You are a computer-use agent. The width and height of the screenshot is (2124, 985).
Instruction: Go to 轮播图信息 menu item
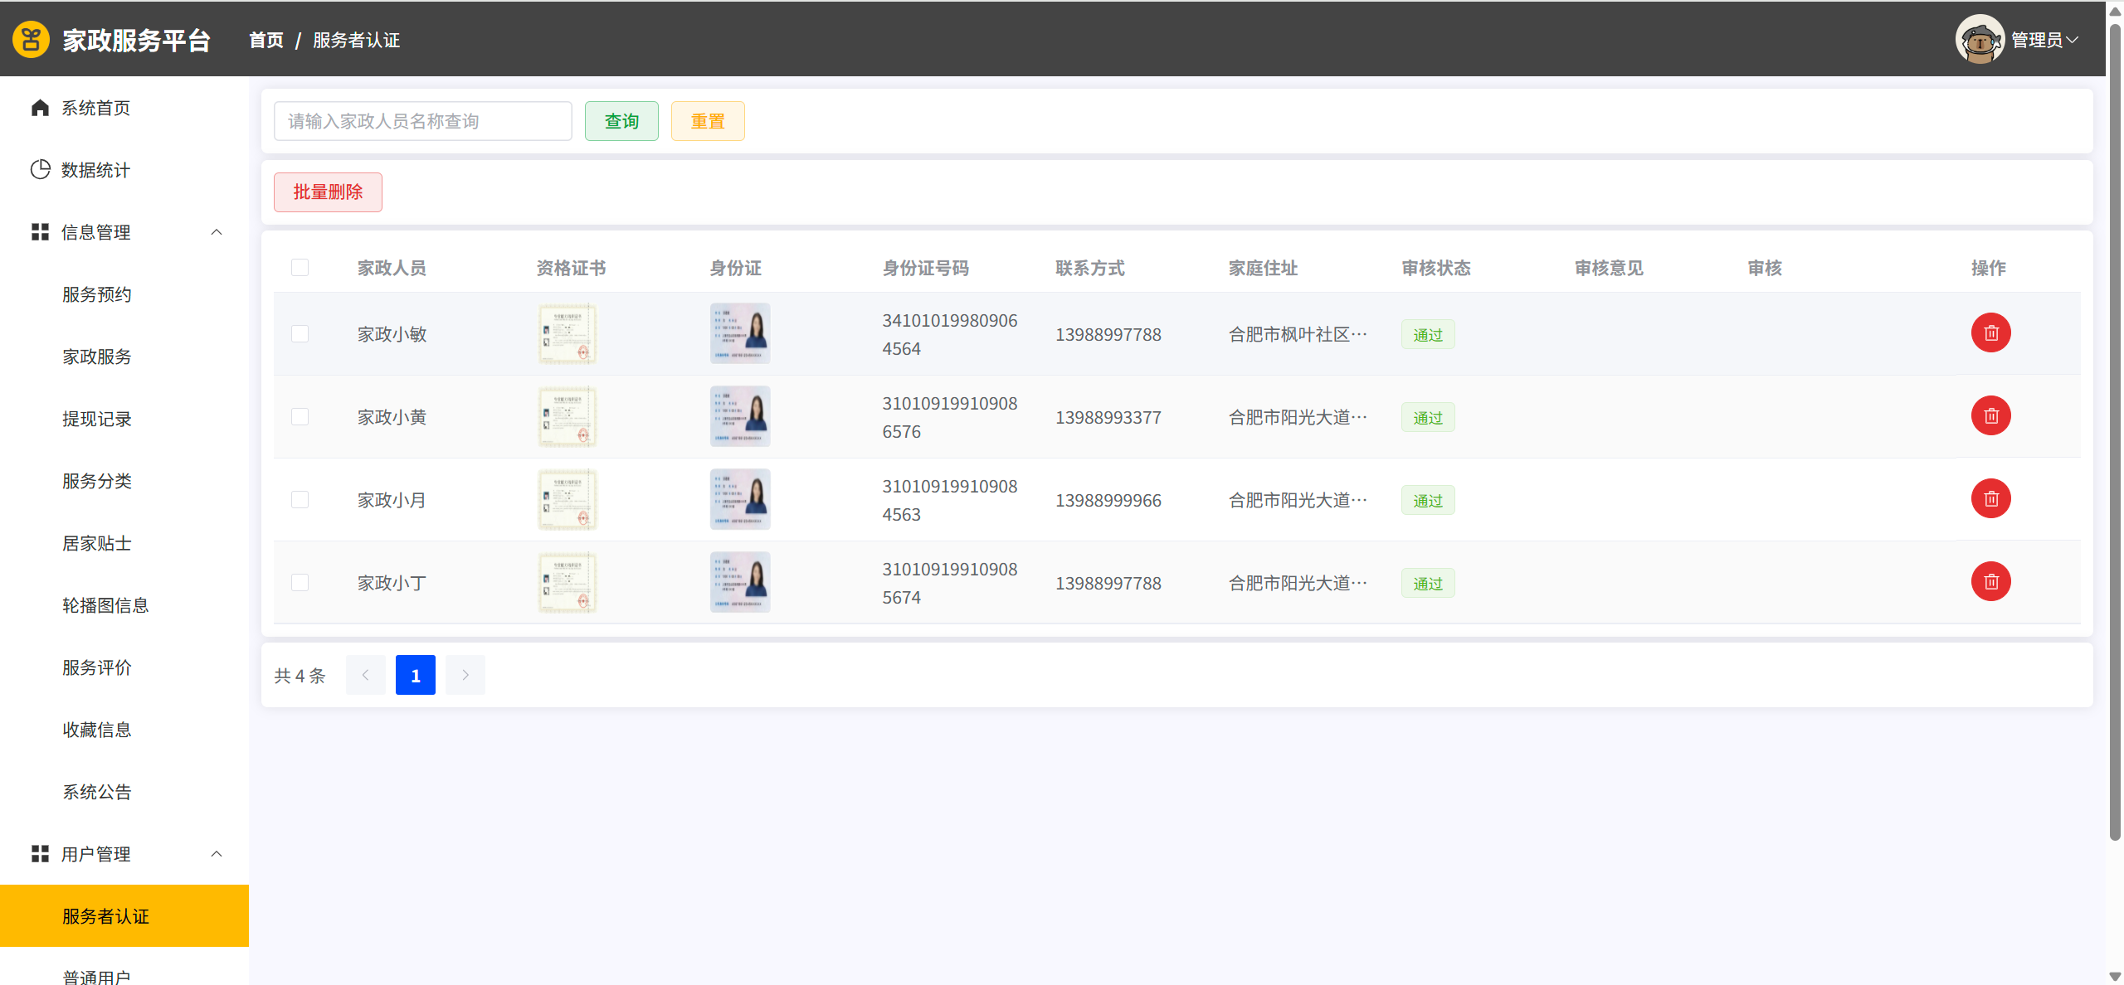point(105,605)
